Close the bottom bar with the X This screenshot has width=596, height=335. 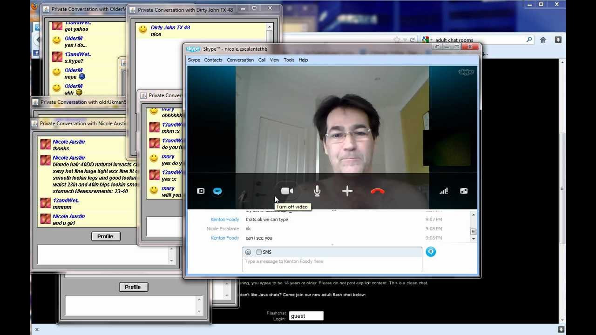[37, 329]
